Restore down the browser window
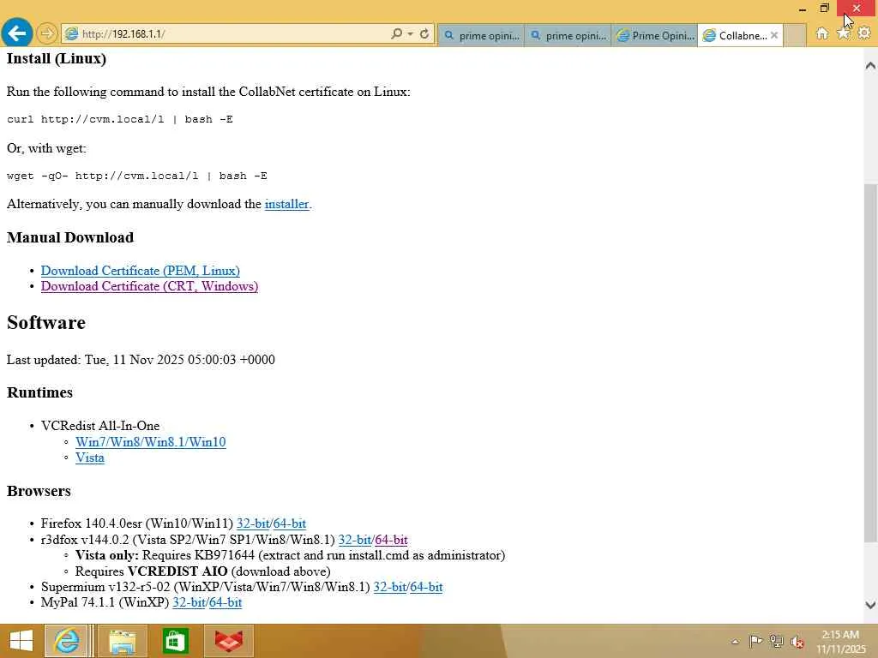This screenshot has height=658, width=878. click(824, 9)
